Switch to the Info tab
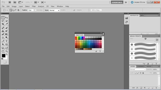The height and width of the screenshot is (90, 161). pos(142,15)
